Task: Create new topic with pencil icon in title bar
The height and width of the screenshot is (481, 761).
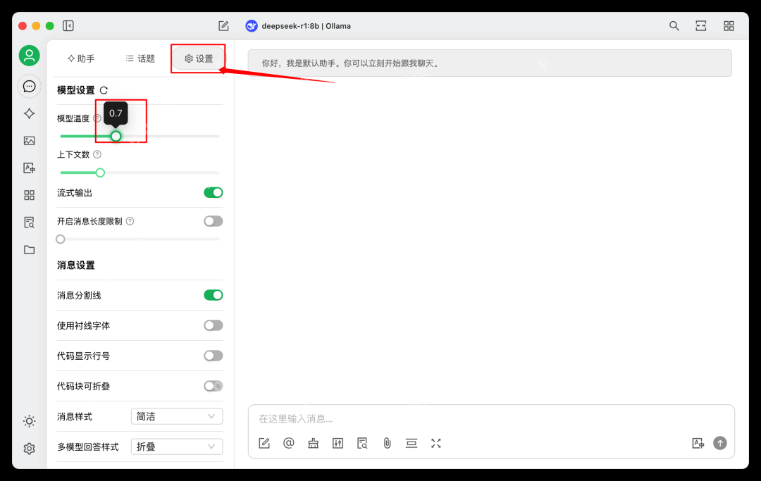Action: [x=223, y=25]
